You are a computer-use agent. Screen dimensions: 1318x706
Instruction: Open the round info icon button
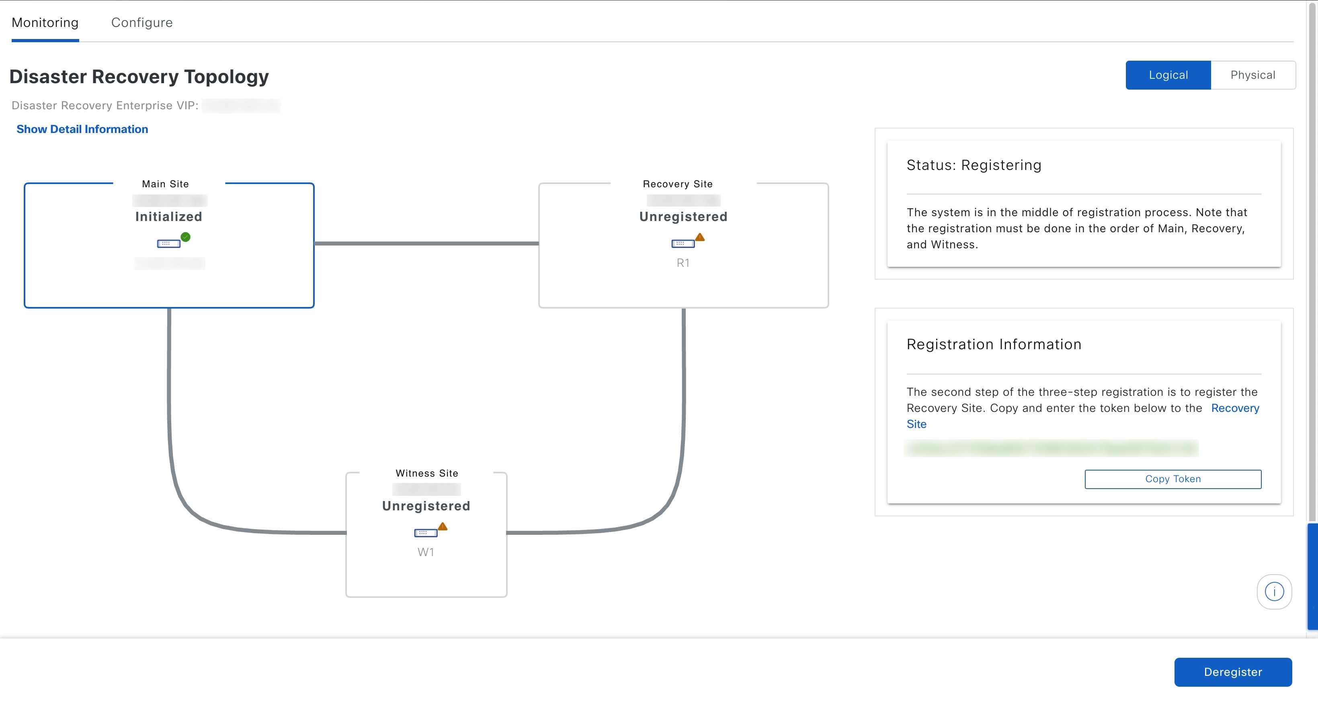click(x=1274, y=592)
